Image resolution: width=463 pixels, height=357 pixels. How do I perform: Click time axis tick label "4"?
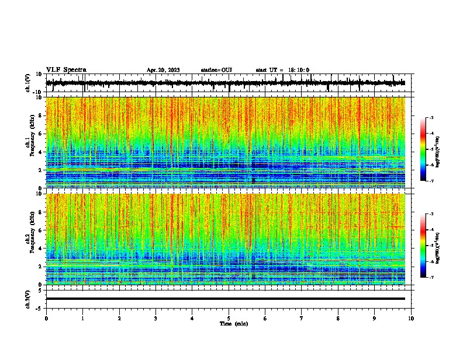click(192, 318)
